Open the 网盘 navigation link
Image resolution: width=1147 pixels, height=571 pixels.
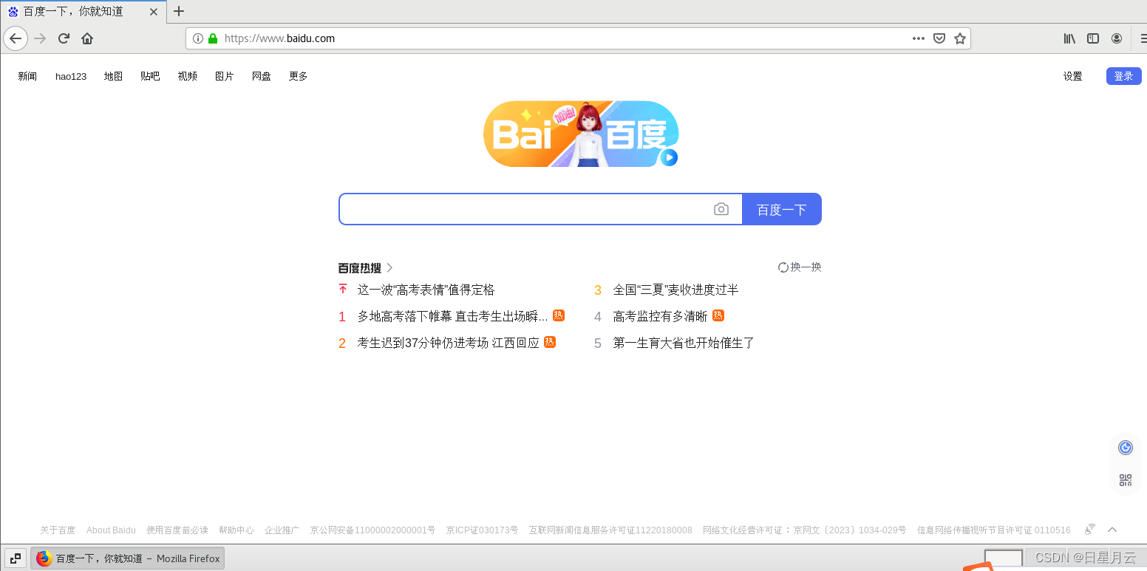click(261, 76)
